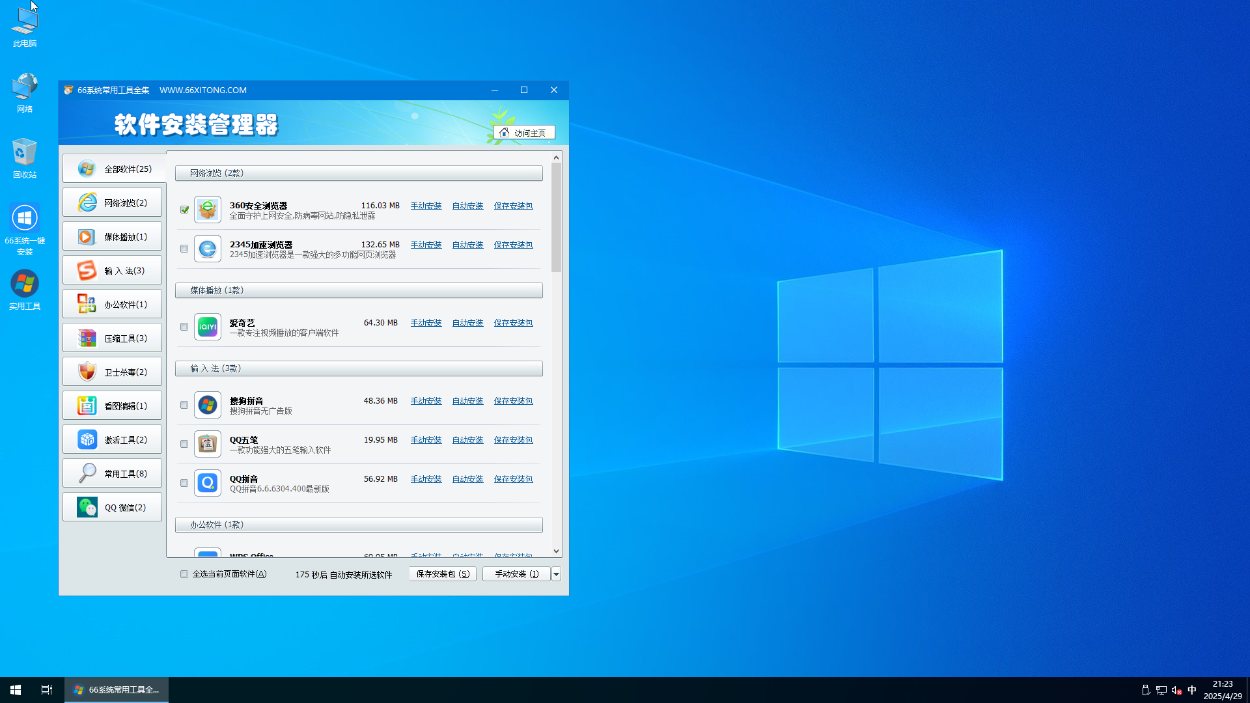Open the taskbar clock showing 21:23
1250x703 pixels.
tap(1223, 690)
